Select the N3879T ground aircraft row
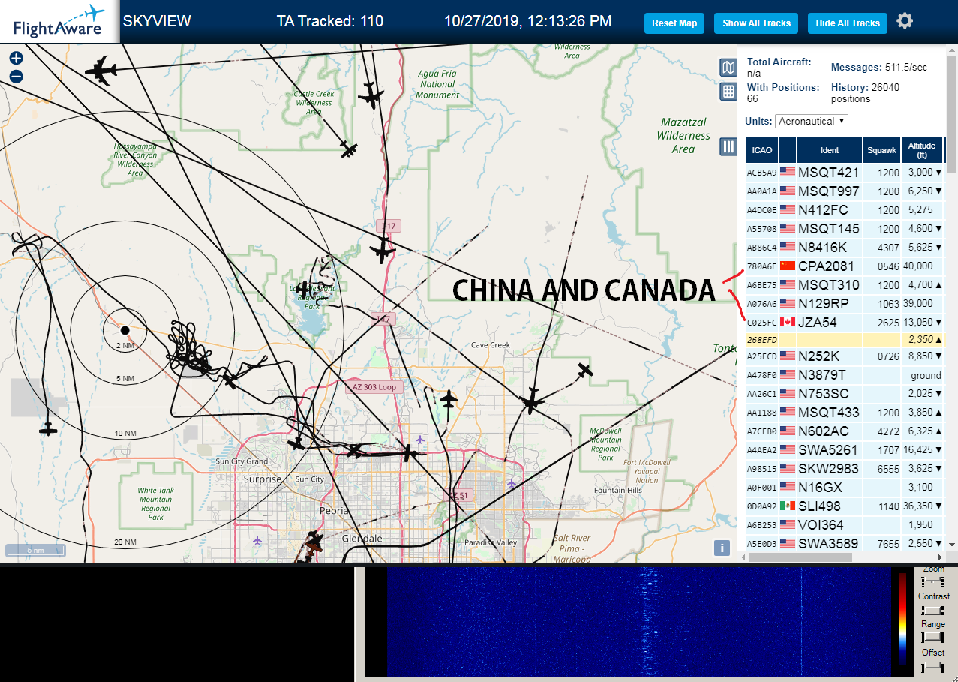The width and height of the screenshot is (958, 682). (x=845, y=374)
